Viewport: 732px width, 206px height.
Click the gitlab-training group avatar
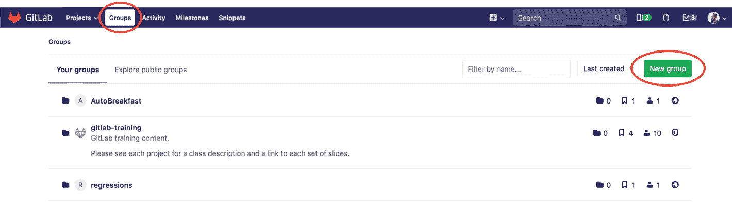(x=80, y=133)
